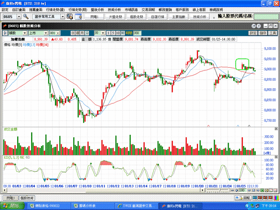
Task: Click the 大盤走勢 toolbar button
Action: 115,17
